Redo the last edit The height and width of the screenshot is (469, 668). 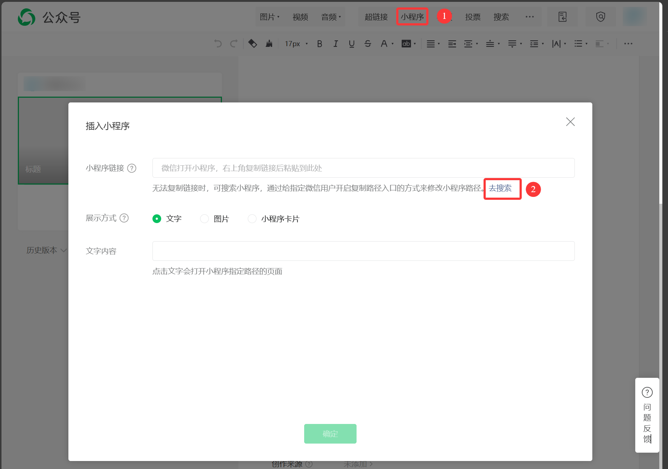[233, 44]
